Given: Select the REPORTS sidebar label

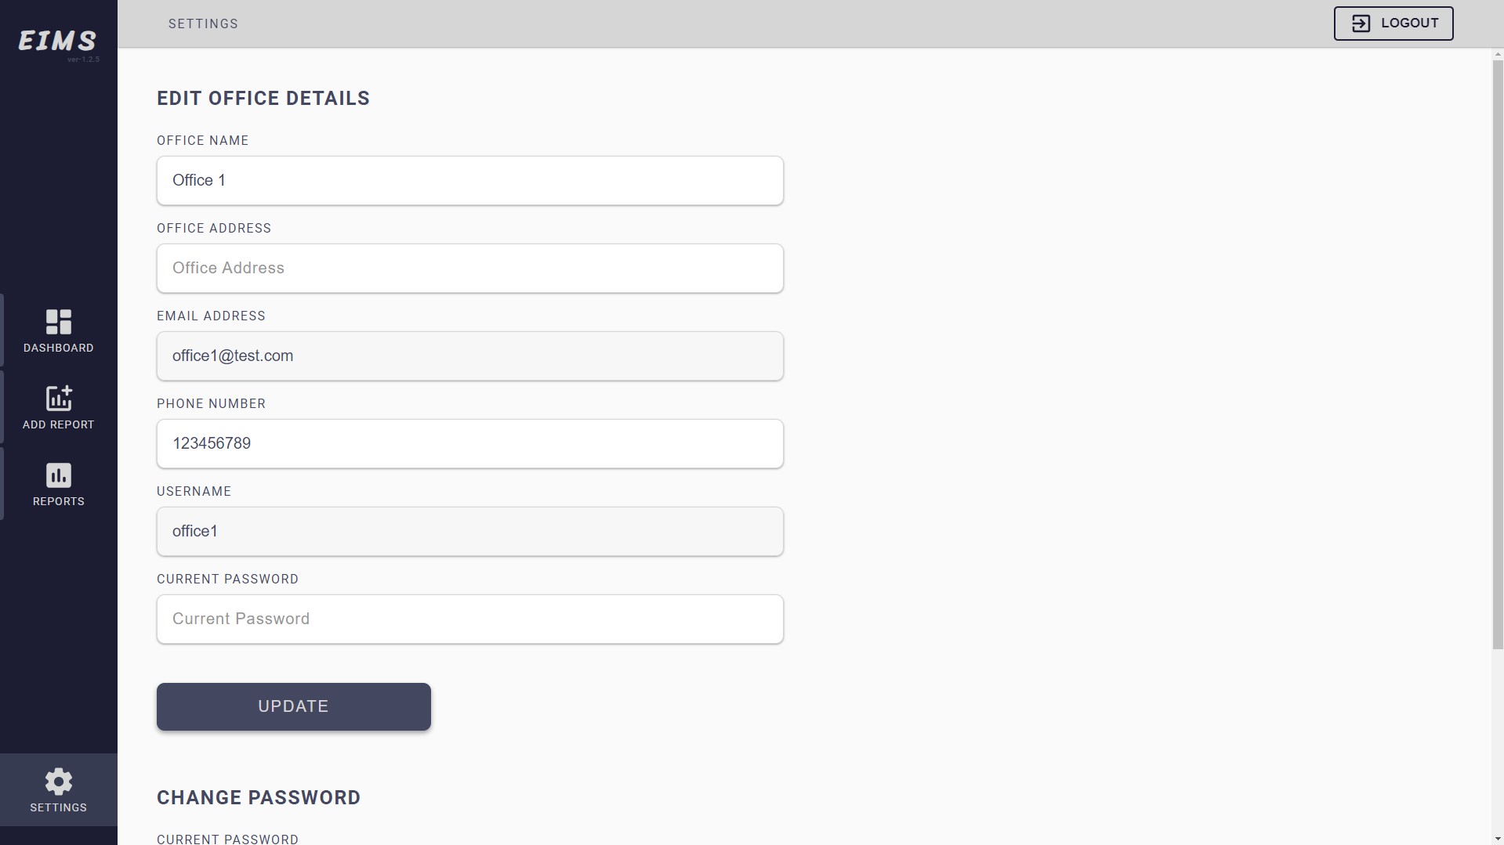Looking at the screenshot, I should pos(59,501).
